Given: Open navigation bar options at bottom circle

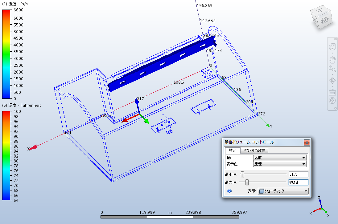Looking at the screenshot, I should pyautogui.click(x=336, y=108).
